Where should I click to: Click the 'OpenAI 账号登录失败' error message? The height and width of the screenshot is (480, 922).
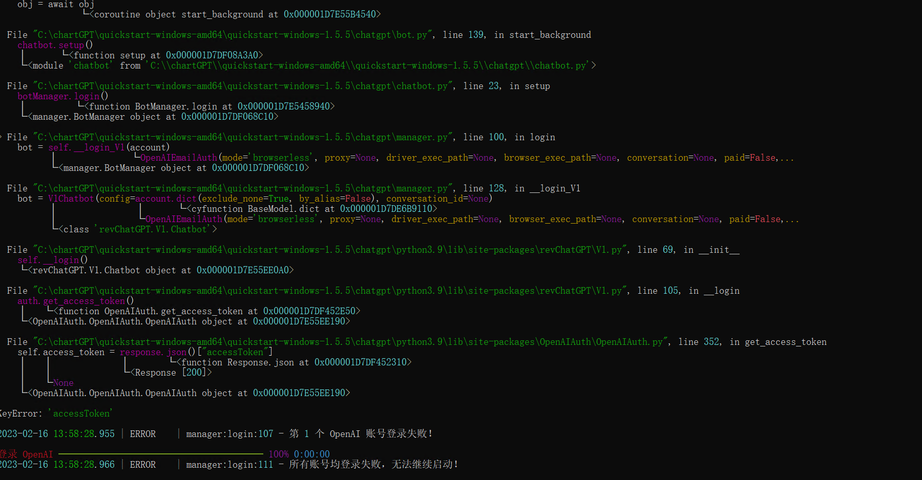pos(381,434)
